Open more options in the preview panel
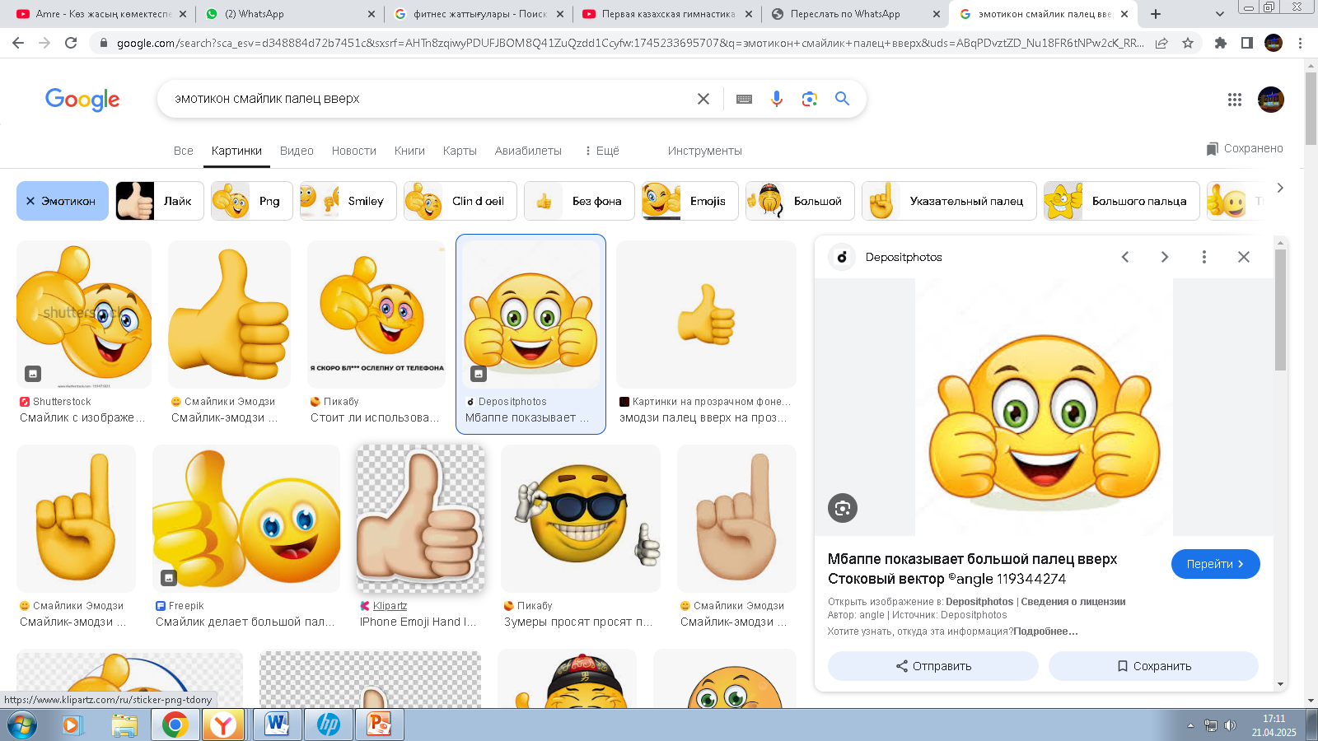The height and width of the screenshot is (741, 1318). pos(1204,257)
